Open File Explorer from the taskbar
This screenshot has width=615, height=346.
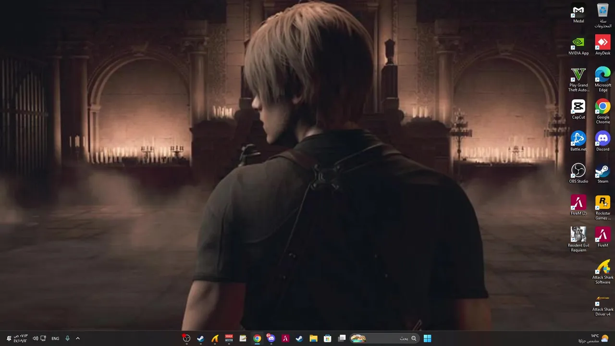[x=313, y=338]
